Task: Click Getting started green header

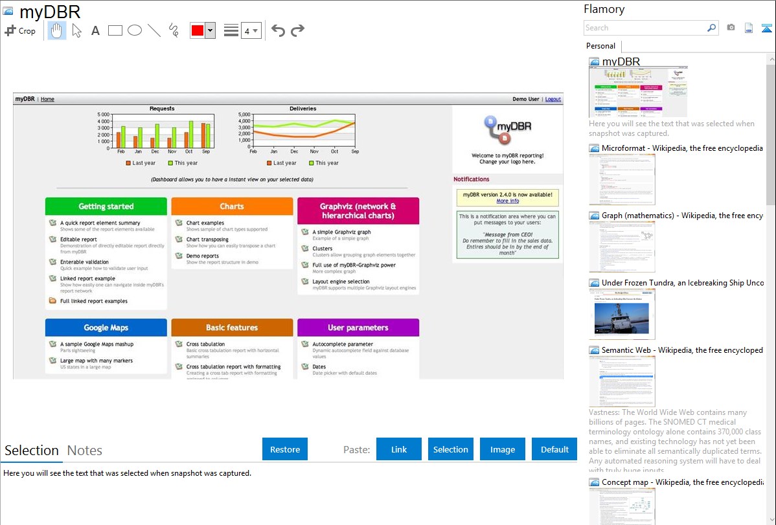Action: [106, 207]
